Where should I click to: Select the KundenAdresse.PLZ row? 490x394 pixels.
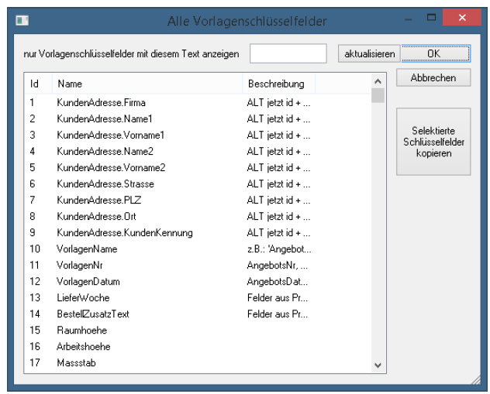[98, 200]
